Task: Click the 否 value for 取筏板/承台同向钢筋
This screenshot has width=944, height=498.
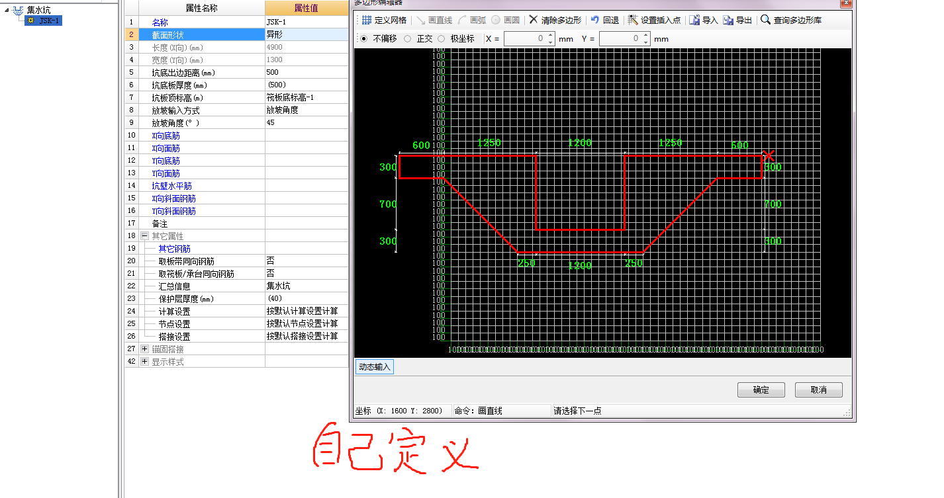Action: [x=307, y=273]
